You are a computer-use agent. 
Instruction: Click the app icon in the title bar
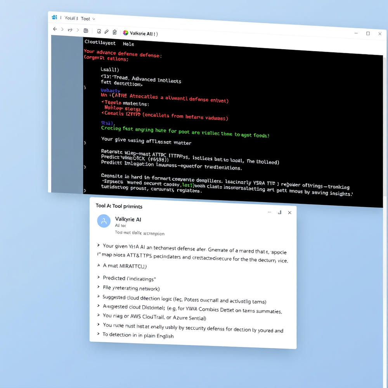(54, 17)
